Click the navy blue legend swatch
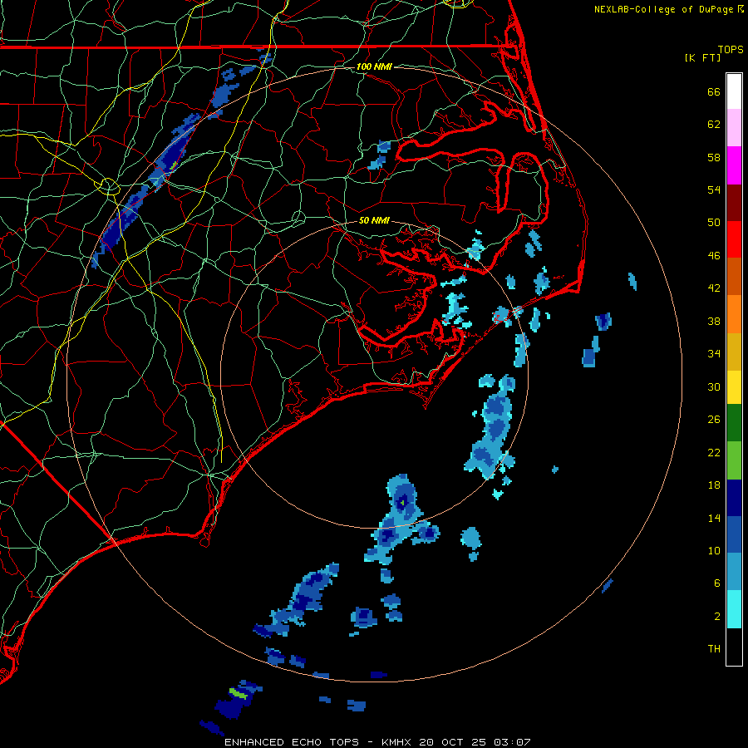The image size is (748, 748). (x=734, y=498)
